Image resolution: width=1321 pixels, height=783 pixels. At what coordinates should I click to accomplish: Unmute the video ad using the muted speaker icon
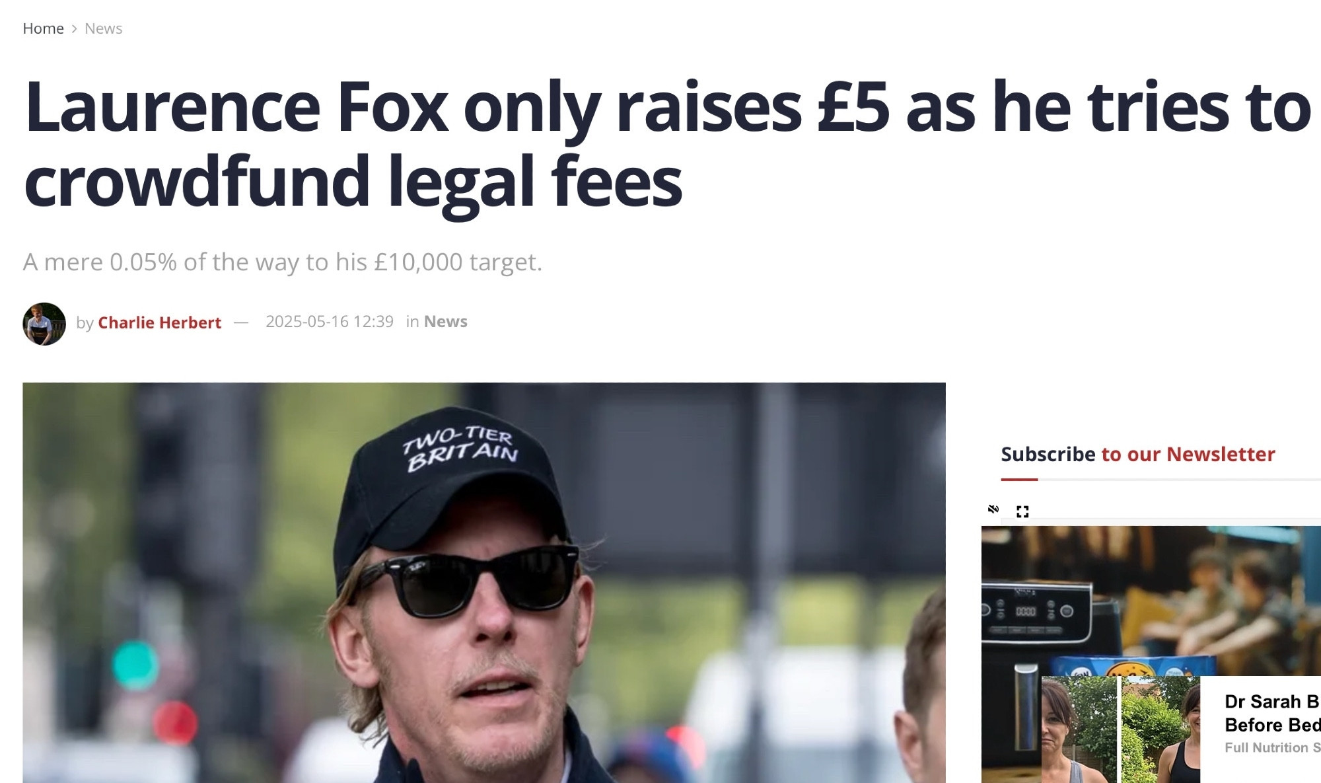[x=993, y=509]
